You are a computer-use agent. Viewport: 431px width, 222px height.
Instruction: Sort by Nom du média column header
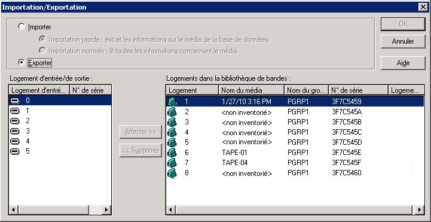click(251, 90)
